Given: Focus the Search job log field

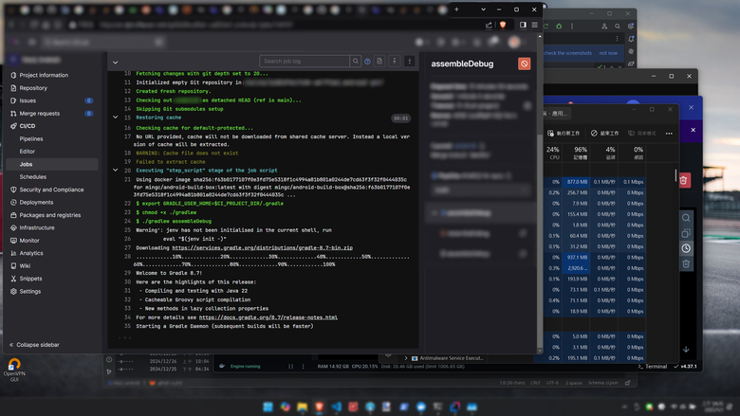Looking at the screenshot, I should (x=305, y=61).
